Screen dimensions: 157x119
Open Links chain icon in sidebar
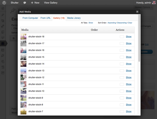(3, 26)
